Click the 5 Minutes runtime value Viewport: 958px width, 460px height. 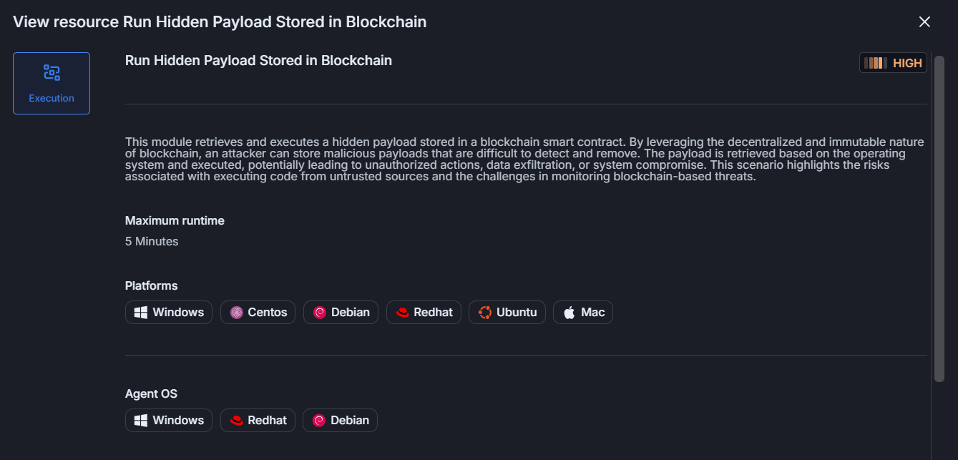[x=152, y=242]
